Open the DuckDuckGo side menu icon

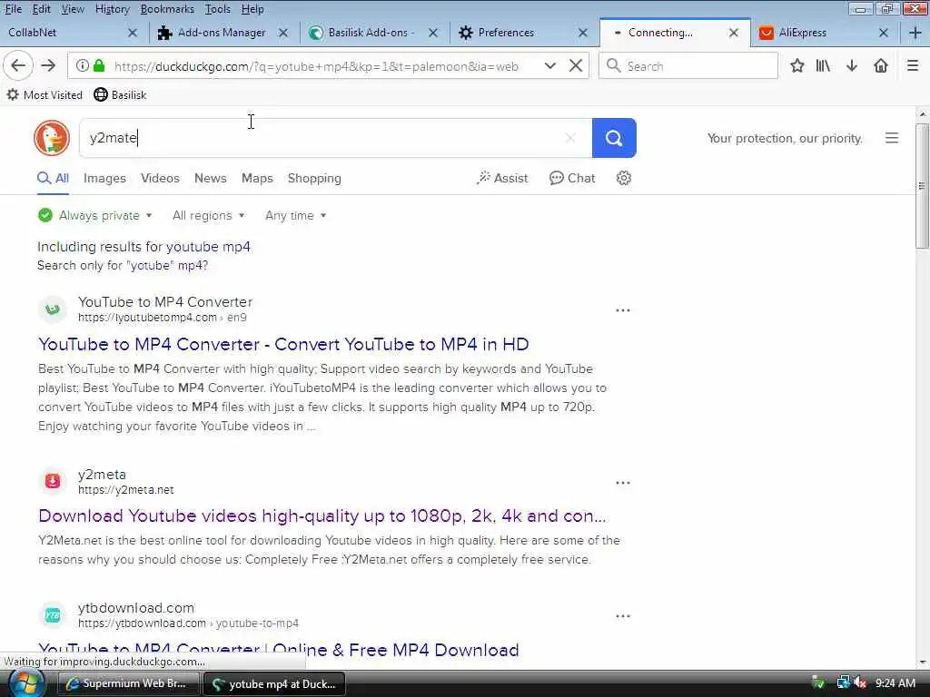892,138
